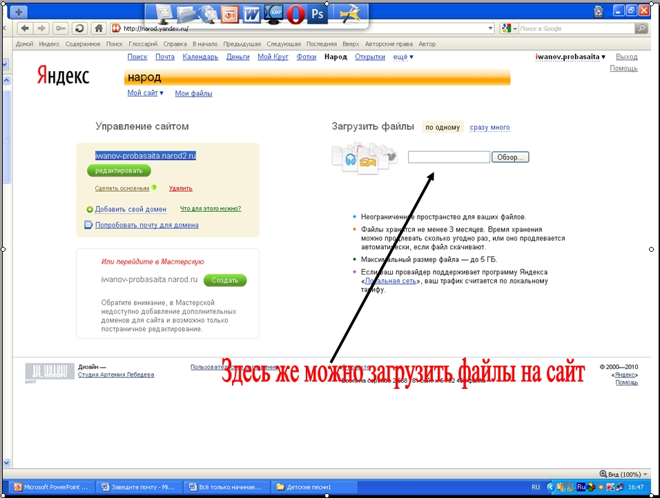Click the red 'Удалить' link
The height and width of the screenshot is (498, 660).
pyautogui.click(x=181, y=188)
